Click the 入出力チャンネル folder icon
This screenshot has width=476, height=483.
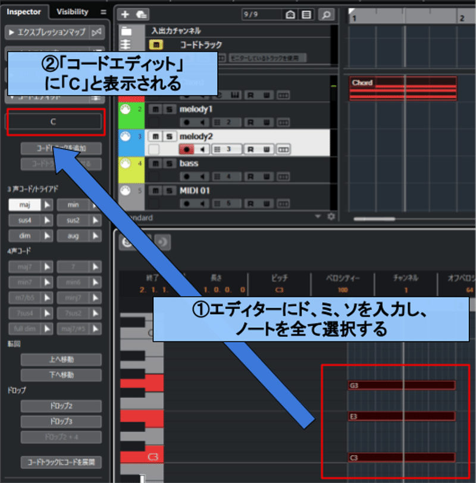click(126, 31)
